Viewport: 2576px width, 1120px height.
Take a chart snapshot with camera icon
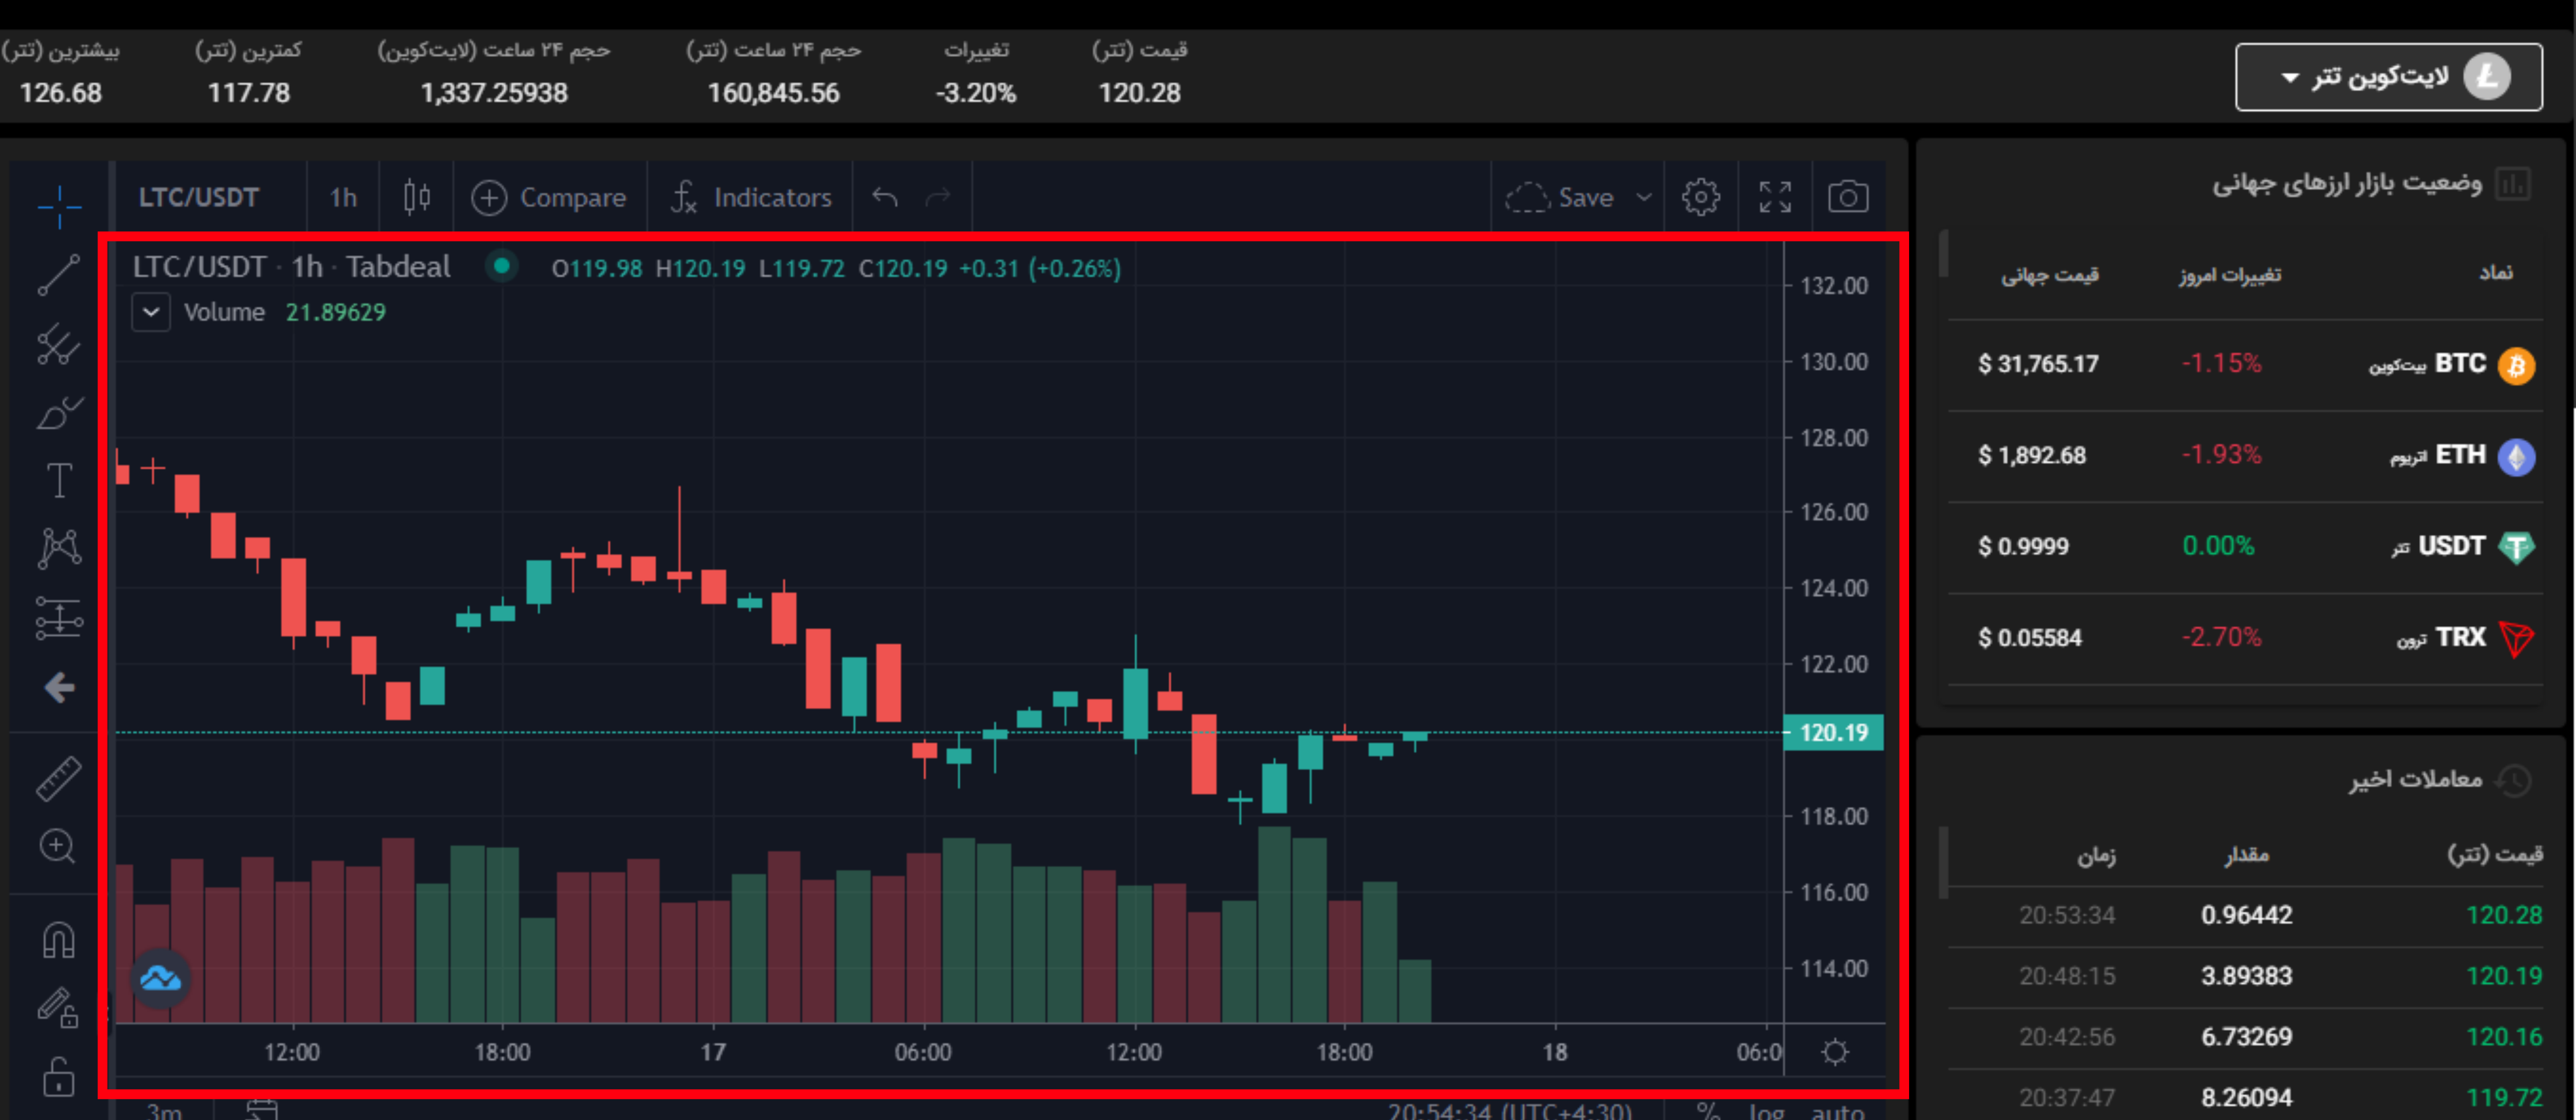pos(1848,197)
